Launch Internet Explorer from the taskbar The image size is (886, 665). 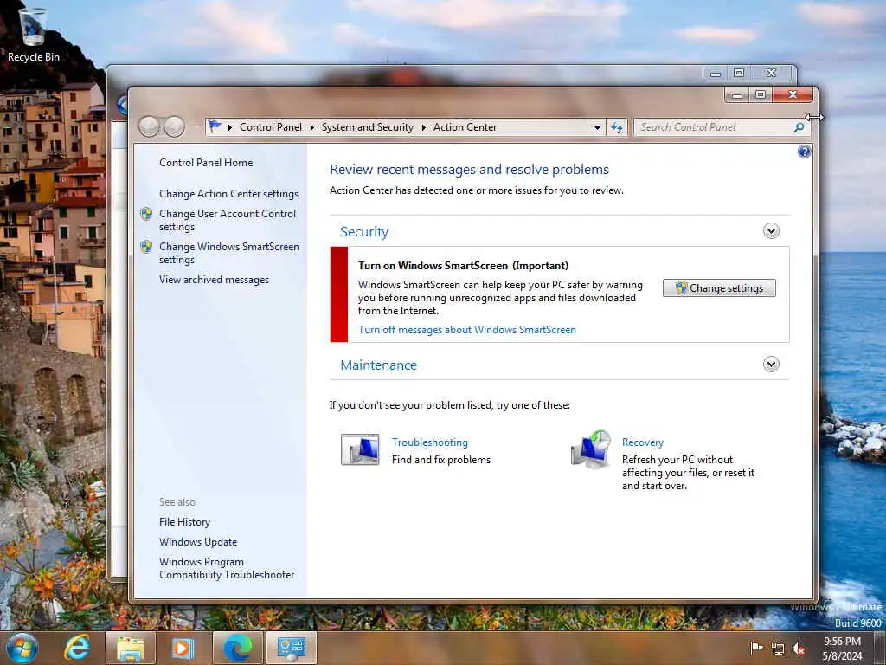point(76,648)
